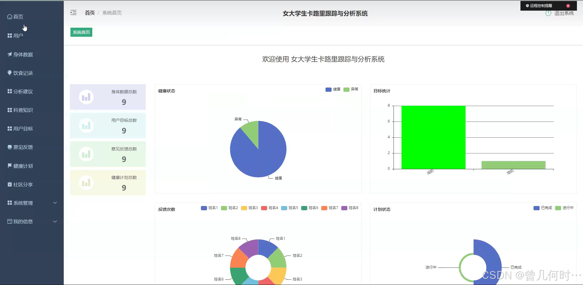
Task: Click the red notification badge in 远程控制提醒
Action: click(x=568, y=6)
